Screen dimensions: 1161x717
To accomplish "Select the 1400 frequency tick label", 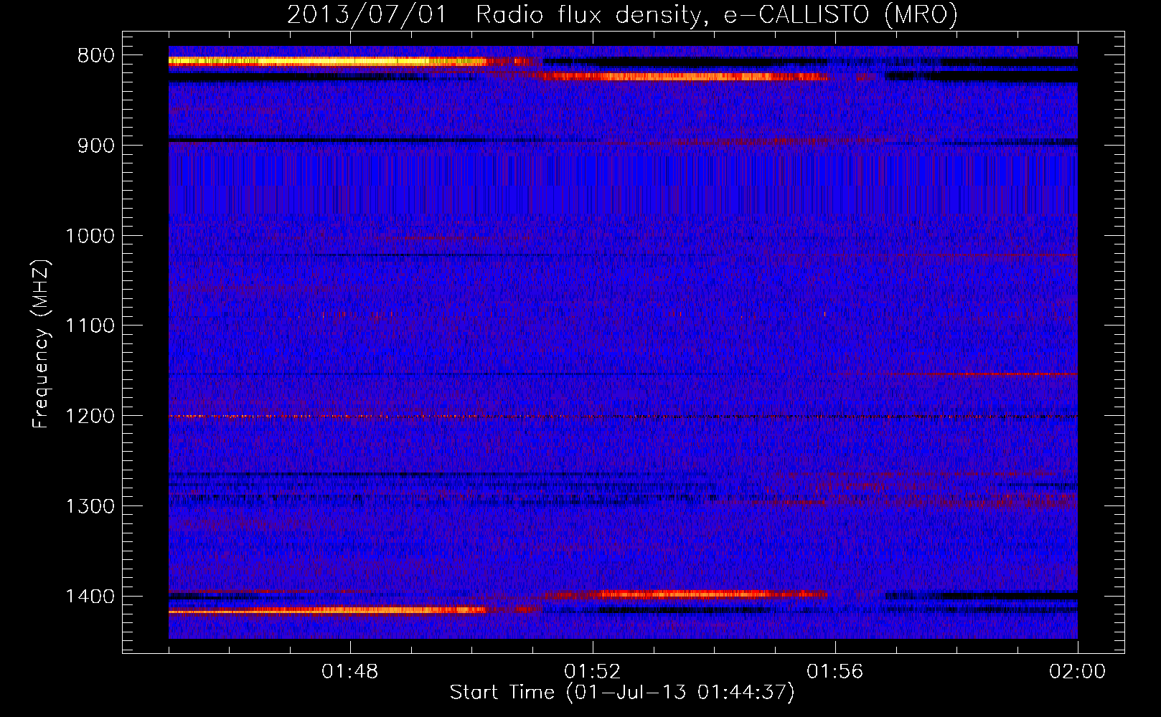I will 90,597.
